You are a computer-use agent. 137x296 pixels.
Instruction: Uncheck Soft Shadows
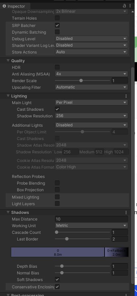(57, 279)
